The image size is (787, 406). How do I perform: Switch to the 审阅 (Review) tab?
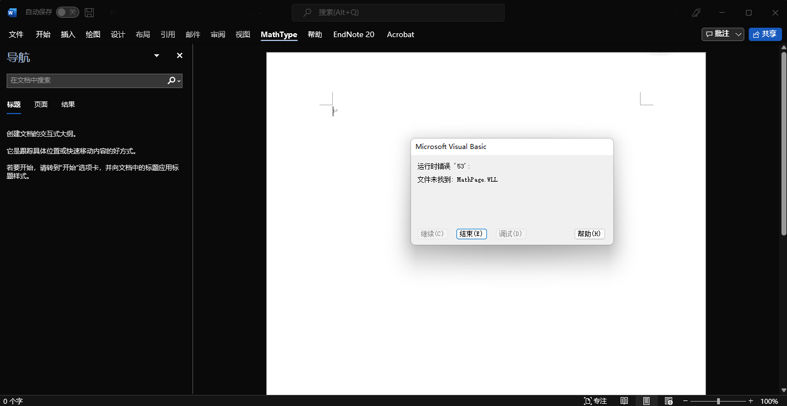pos(217,34)
